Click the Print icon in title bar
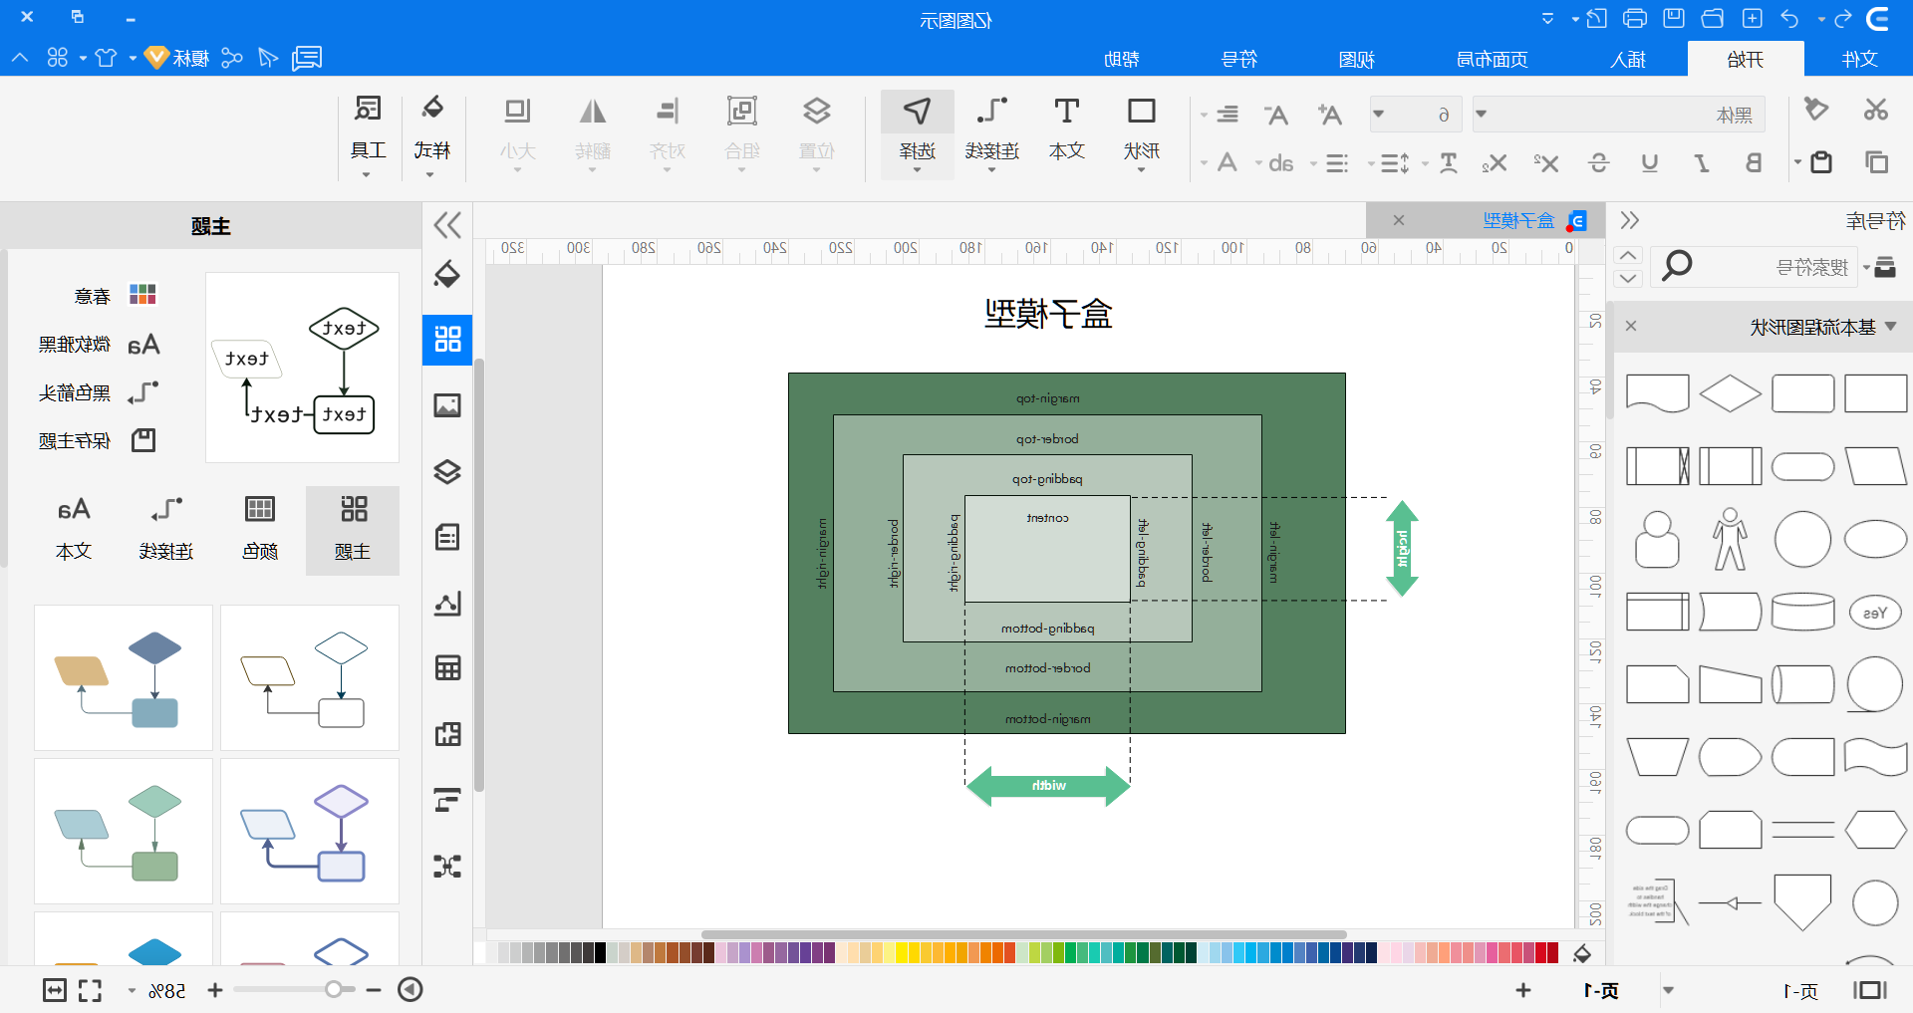The height and width of the screenshot is (1013, 1913). point(1635,19)
